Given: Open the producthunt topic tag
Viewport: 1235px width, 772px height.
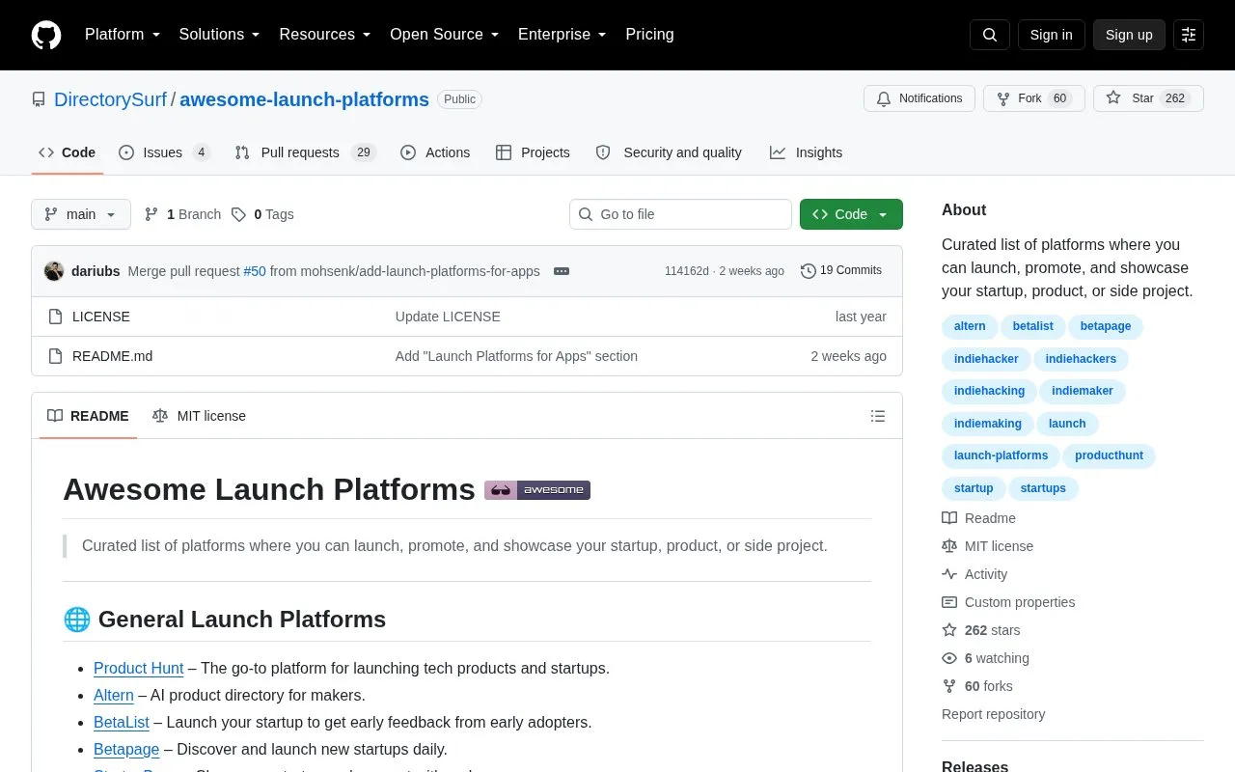Looking at the screenshot, I should coord(1109,455).
